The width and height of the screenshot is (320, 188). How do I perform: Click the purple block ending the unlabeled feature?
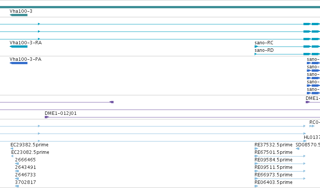pos(112,102)
